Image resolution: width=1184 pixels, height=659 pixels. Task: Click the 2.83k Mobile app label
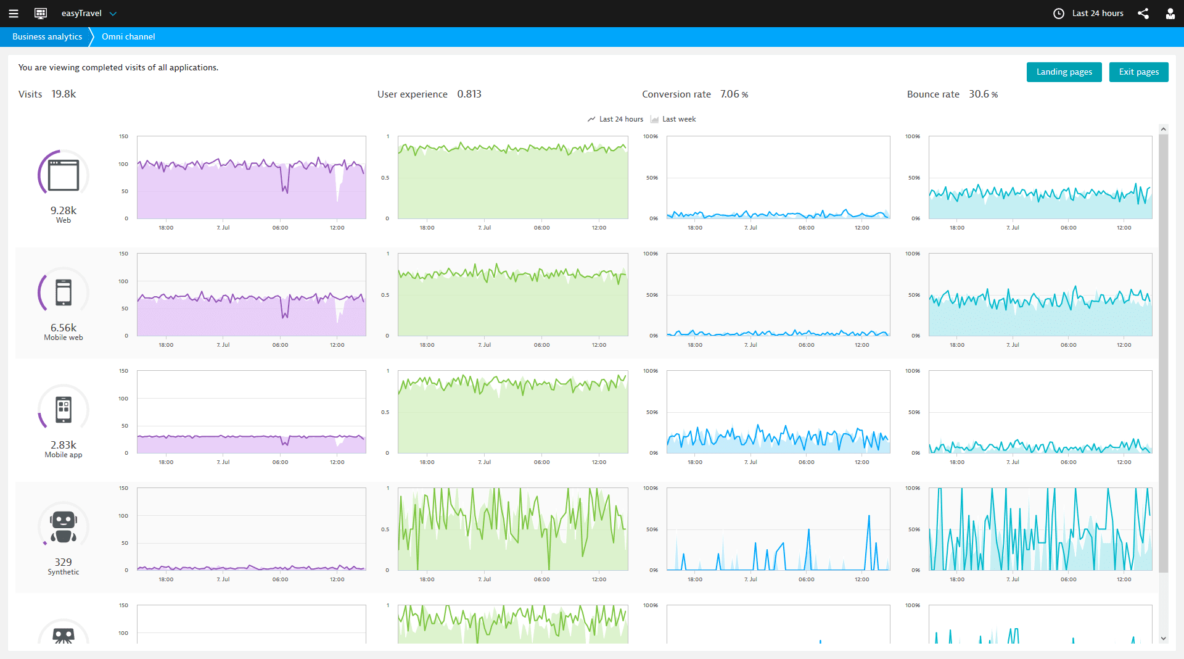tap(64, 449)
